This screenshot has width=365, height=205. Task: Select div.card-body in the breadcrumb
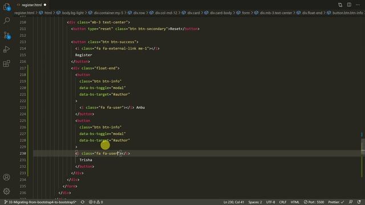(221, 13)
